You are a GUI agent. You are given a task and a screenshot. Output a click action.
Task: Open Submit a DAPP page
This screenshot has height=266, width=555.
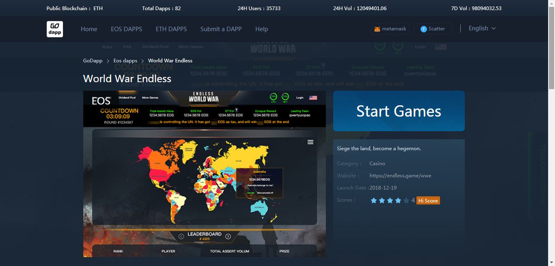[x=221, y=29]
